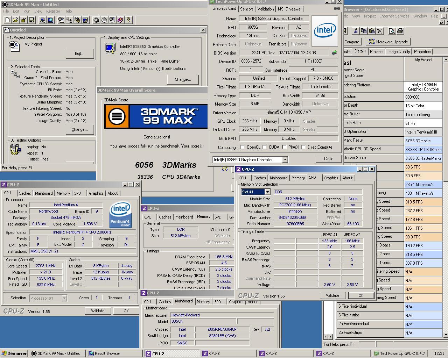Open About tab in the CPU-Z SPD window

[348, 178]
